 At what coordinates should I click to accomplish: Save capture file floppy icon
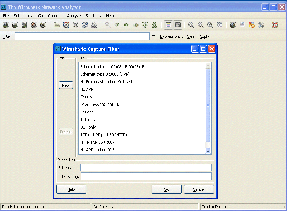tap(66, 25)
